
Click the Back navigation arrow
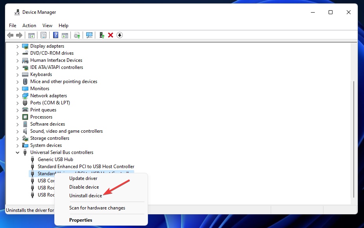10,35
